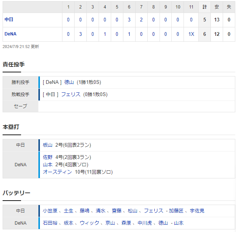Open 徳山 in DeNA battery row
Viewport: 236px width, 232px height.
tap(163, 223)
